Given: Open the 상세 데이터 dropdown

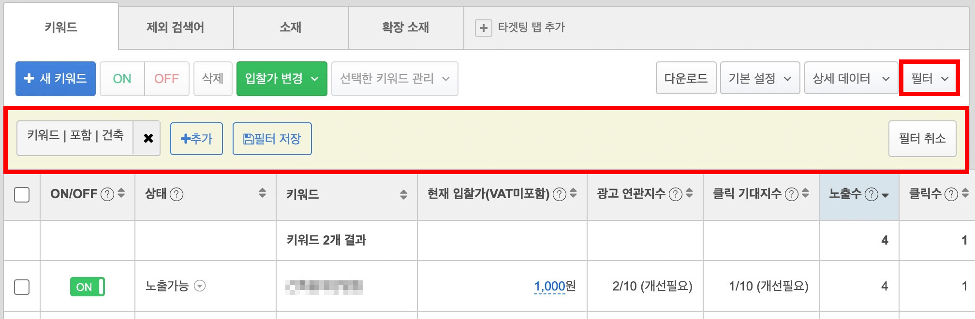Looking at the screenshot, I should (x=851, y=78).
